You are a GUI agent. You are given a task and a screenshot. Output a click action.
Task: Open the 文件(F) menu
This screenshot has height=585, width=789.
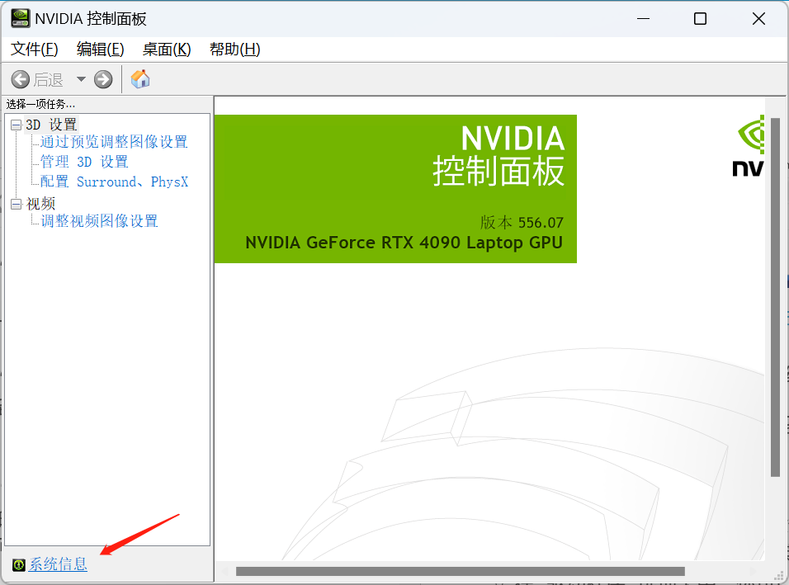coord(34,50)
